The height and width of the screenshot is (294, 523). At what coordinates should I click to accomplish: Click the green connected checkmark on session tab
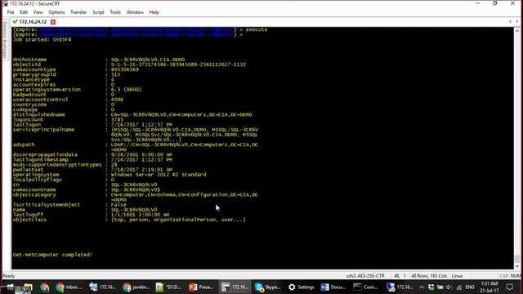tap(15, 22)
